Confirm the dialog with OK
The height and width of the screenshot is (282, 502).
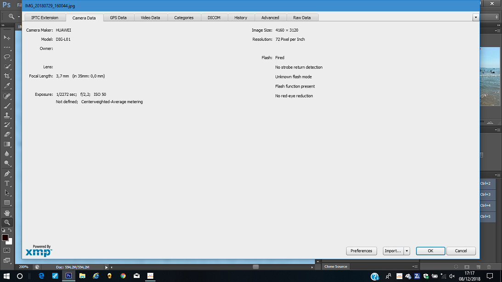click(431, 251)
